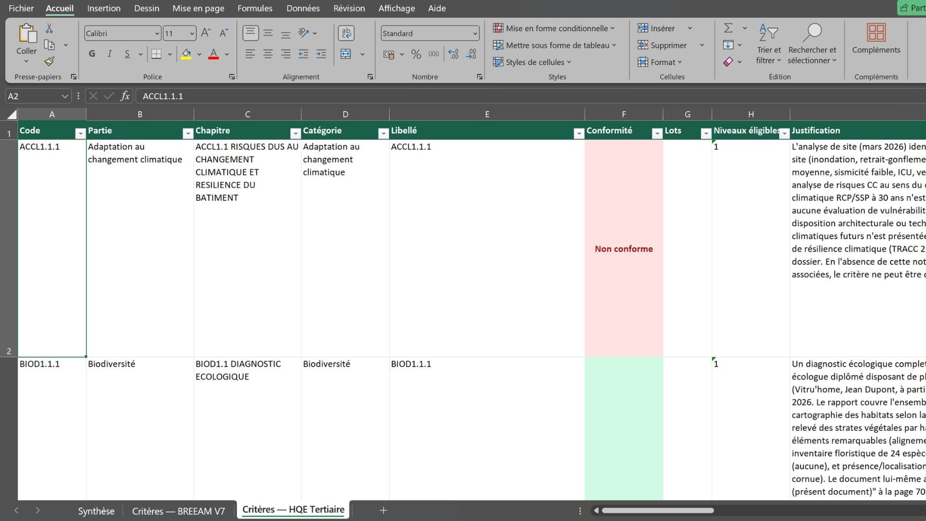The image size is (926, 521).
Task: Click the Insérer cells button
Action: 656,28
